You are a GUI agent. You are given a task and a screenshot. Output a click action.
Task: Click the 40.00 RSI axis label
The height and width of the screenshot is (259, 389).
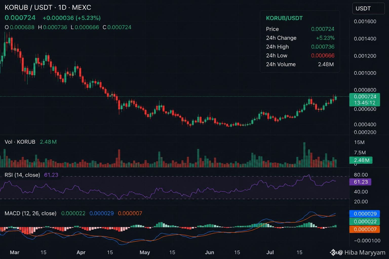point(361,192)
